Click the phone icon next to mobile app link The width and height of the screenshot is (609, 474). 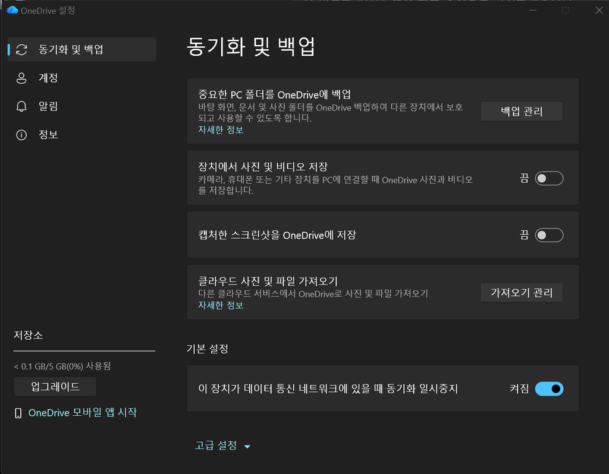coord(18,413)
